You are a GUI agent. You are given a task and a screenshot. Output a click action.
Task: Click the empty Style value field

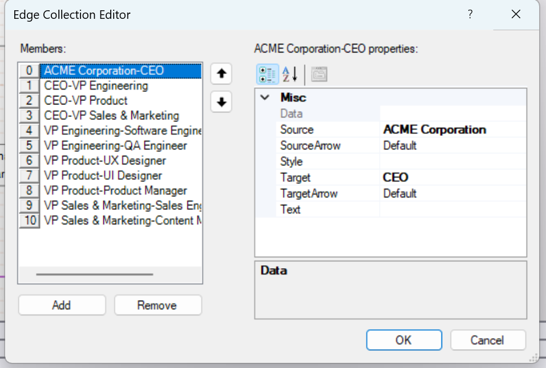click(x=453, y=161)
